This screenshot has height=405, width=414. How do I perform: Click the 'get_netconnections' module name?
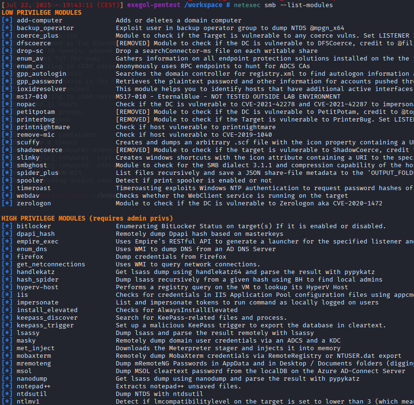pyautogui.click(x=51, y=264)
